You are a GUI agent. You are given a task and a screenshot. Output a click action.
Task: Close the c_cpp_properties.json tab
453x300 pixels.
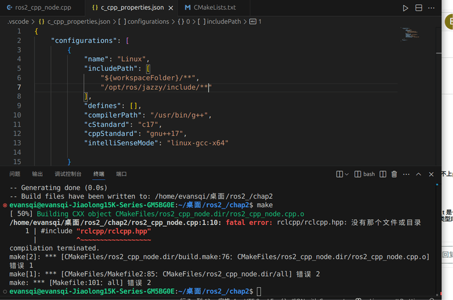170,8
